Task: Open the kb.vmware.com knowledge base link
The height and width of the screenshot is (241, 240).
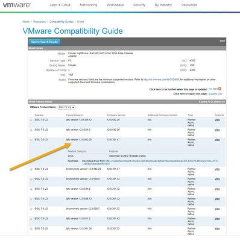Action: tap(162, 80)
